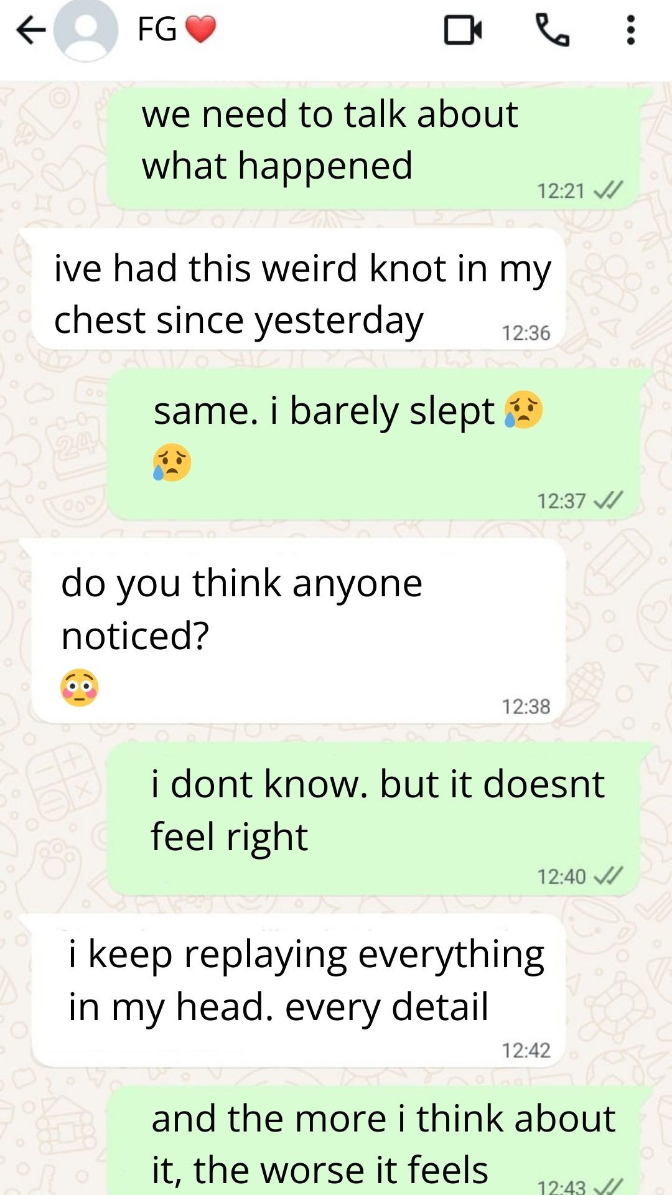Tap the red heart emoji beside FG
The width and height of the screenshot is (672, 1195).
(x=200, y=29)
